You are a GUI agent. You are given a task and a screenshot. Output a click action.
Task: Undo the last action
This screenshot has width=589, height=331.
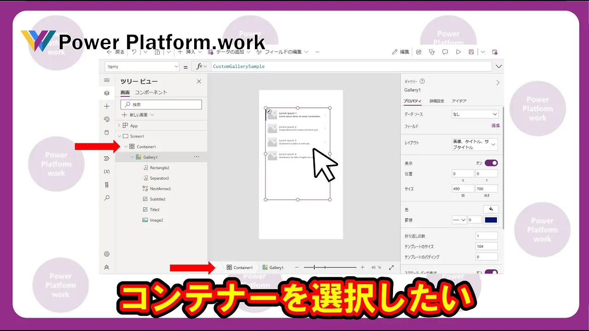point(134,52)
